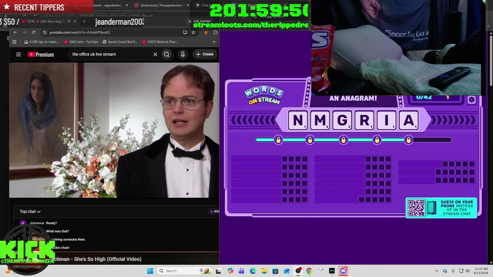Open Outlook from taskbar
493x277 pixels.
[287, 271]
